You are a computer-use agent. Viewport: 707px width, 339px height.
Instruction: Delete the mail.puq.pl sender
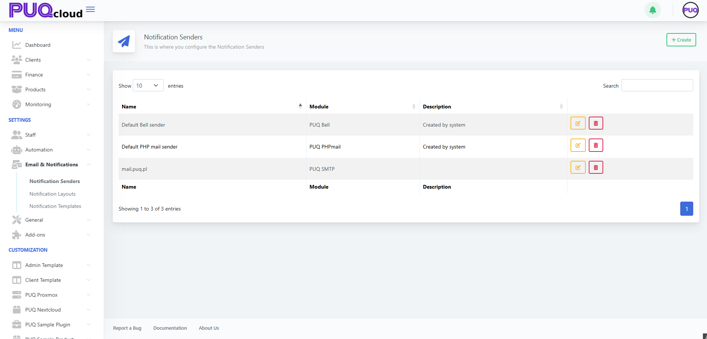596,167
